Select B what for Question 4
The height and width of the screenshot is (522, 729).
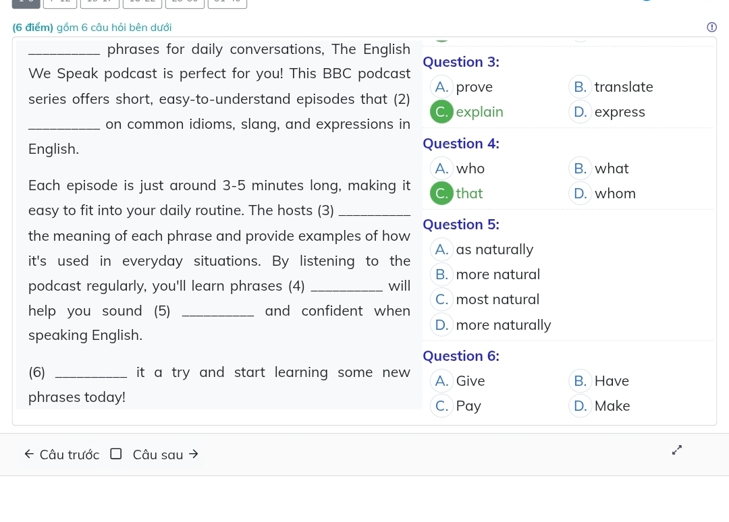pyautogui.click(x=580, y=168)
